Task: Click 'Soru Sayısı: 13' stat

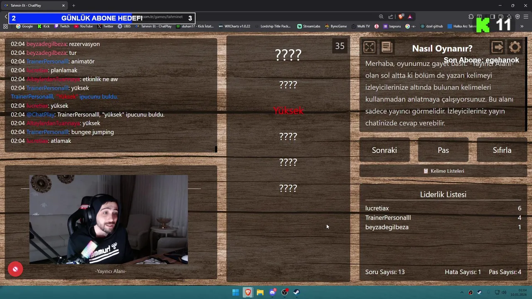Action: click(x=385, y=272)
